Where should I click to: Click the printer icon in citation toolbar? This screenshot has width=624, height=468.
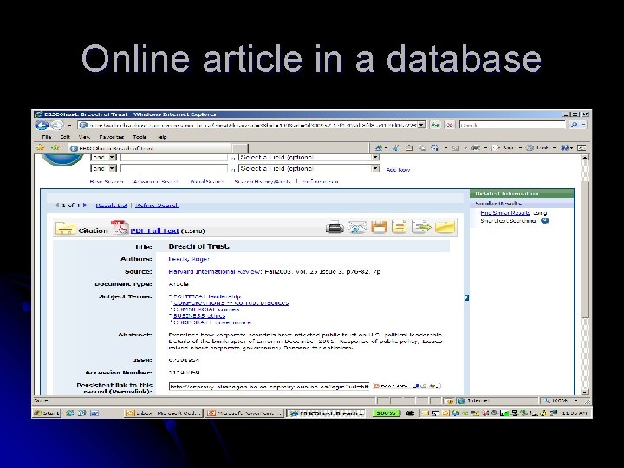coord(335,228)
